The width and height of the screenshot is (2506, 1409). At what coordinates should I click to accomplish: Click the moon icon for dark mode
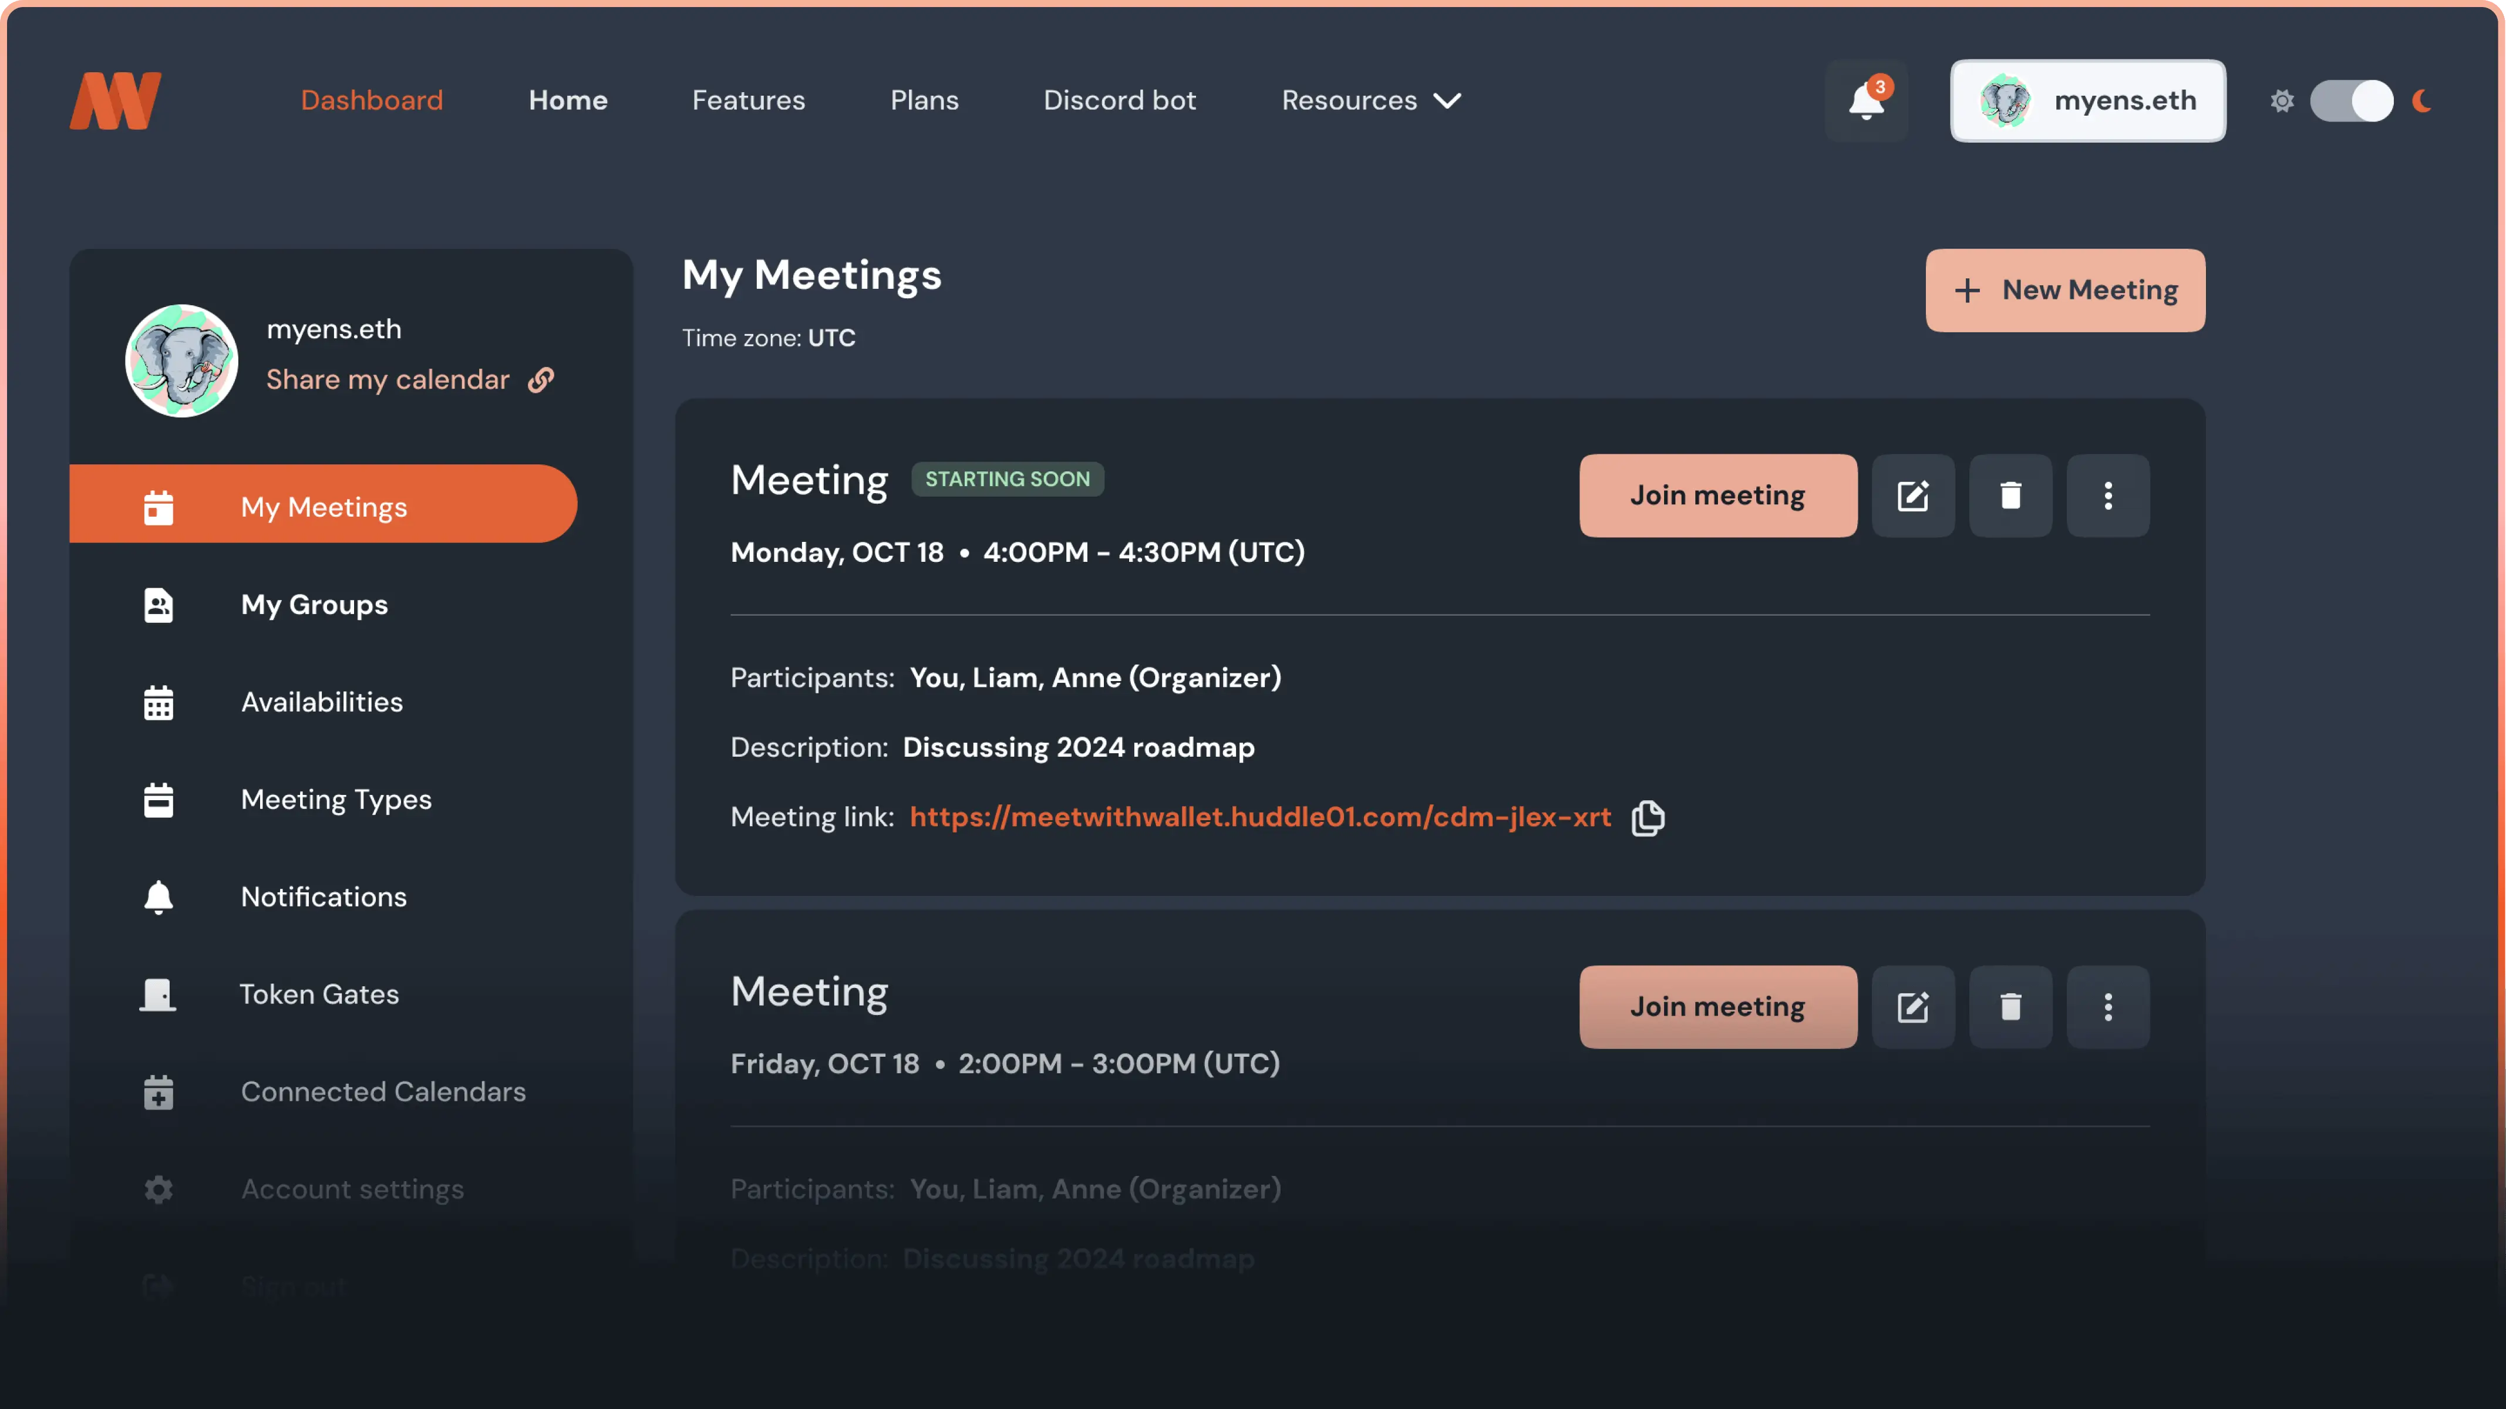(2421, 101)
